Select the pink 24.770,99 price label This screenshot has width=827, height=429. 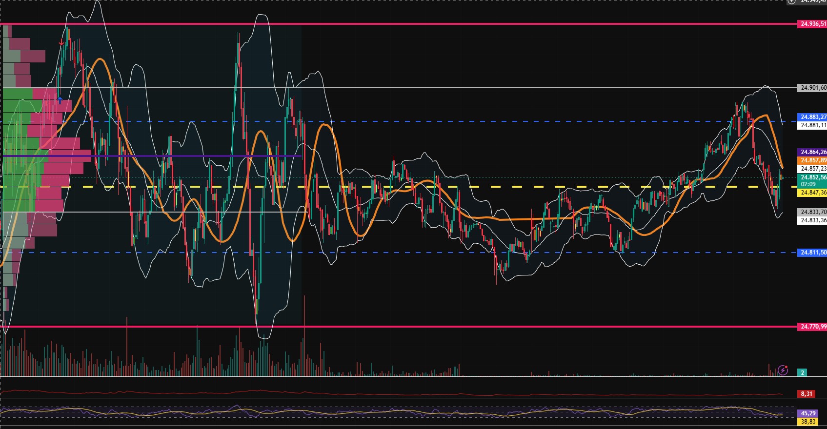tap(812, 327)
